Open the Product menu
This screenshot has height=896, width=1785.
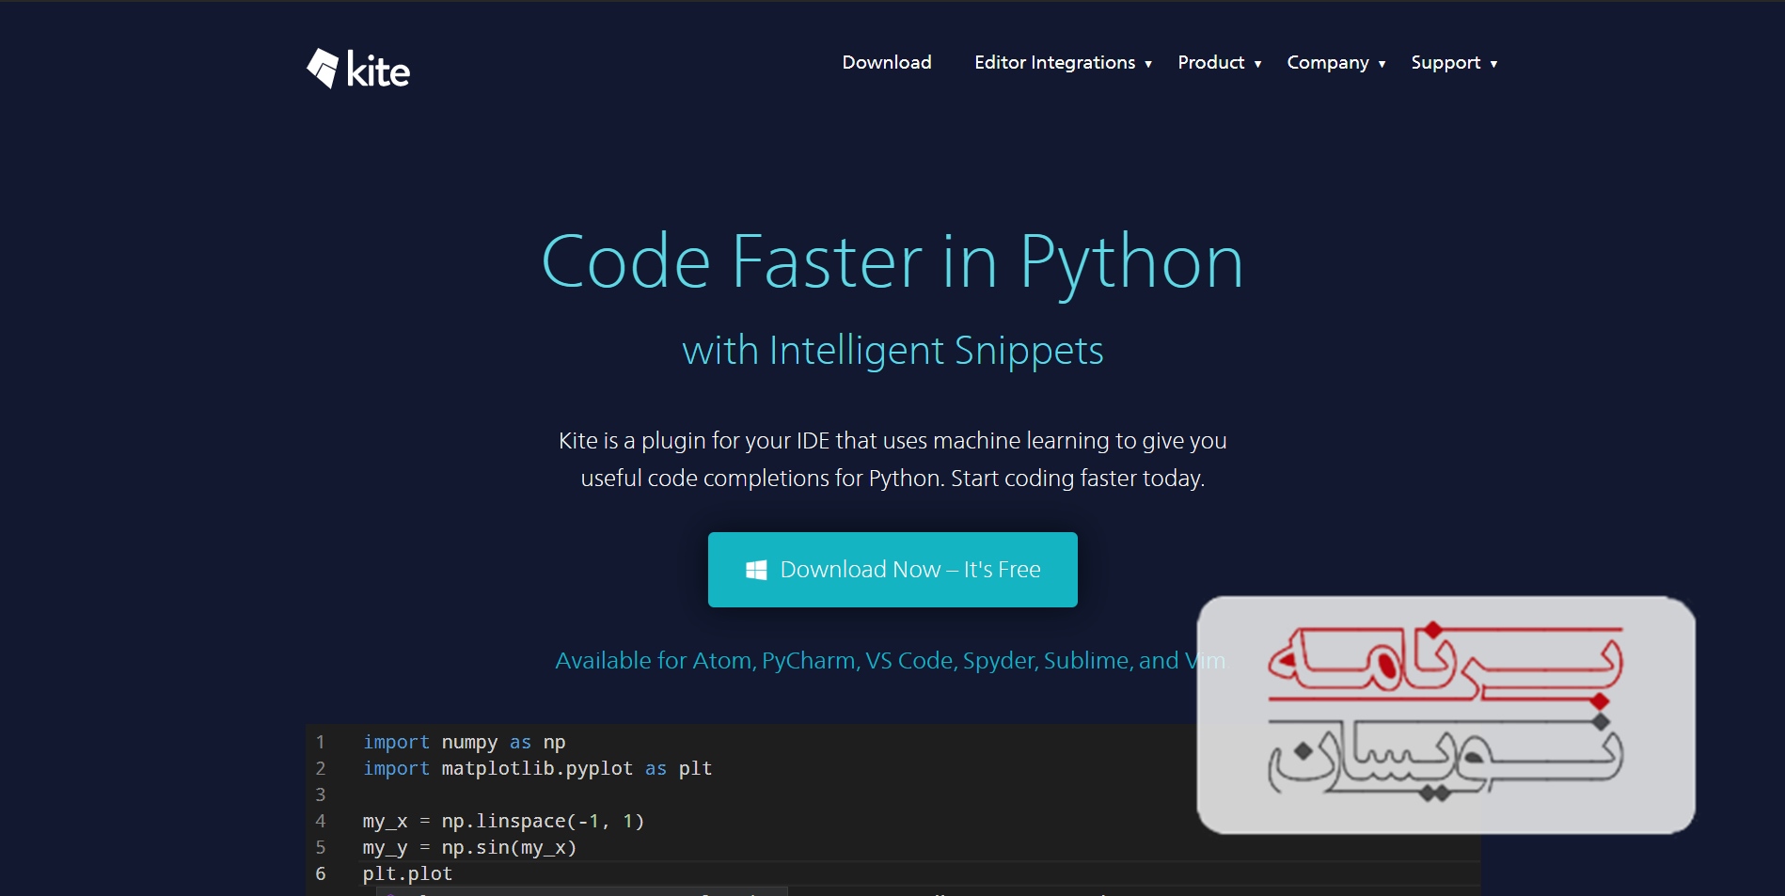[1210, 62]
